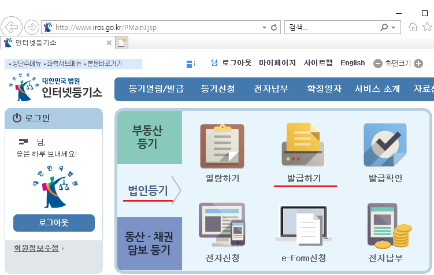This screenshot has width=434, height=275.
Task: Open the 전자납부 menu
Action: coord(271,89)
